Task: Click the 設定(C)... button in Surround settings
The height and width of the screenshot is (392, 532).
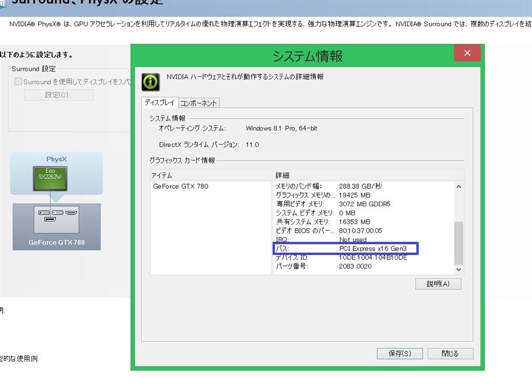Action: [x=59, y=95]
